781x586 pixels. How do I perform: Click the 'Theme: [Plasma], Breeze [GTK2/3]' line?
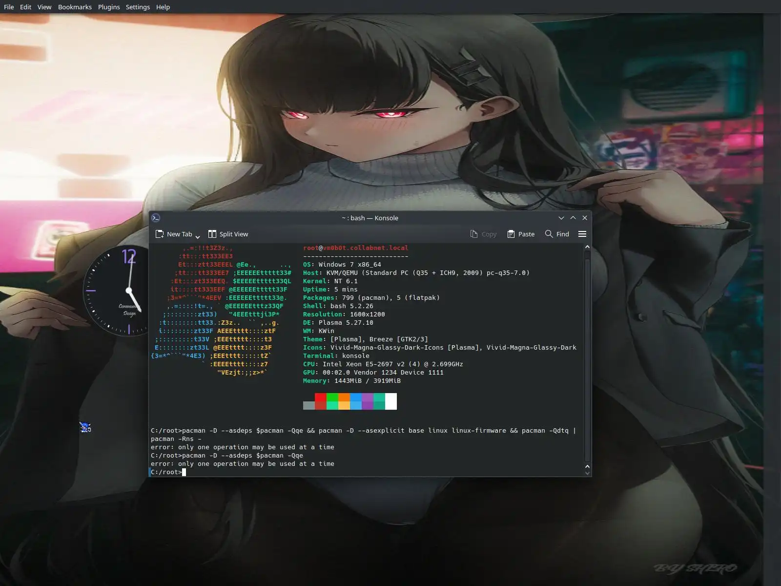[365, 339]
